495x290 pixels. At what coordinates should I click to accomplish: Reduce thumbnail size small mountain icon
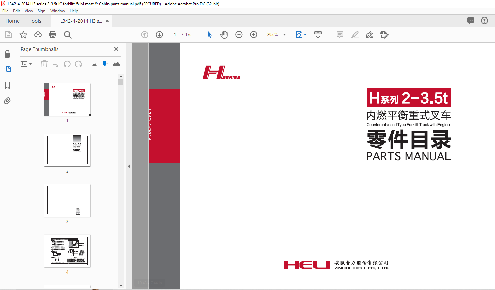click(x=94, y=64)
